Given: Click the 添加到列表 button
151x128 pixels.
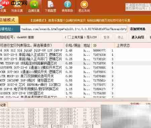Looking at the screenshot, I should point(138,29).
